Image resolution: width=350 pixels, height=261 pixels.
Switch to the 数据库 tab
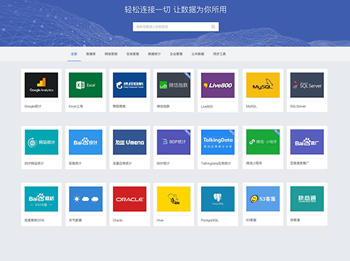pyautogui.click(x=91, y=54)
